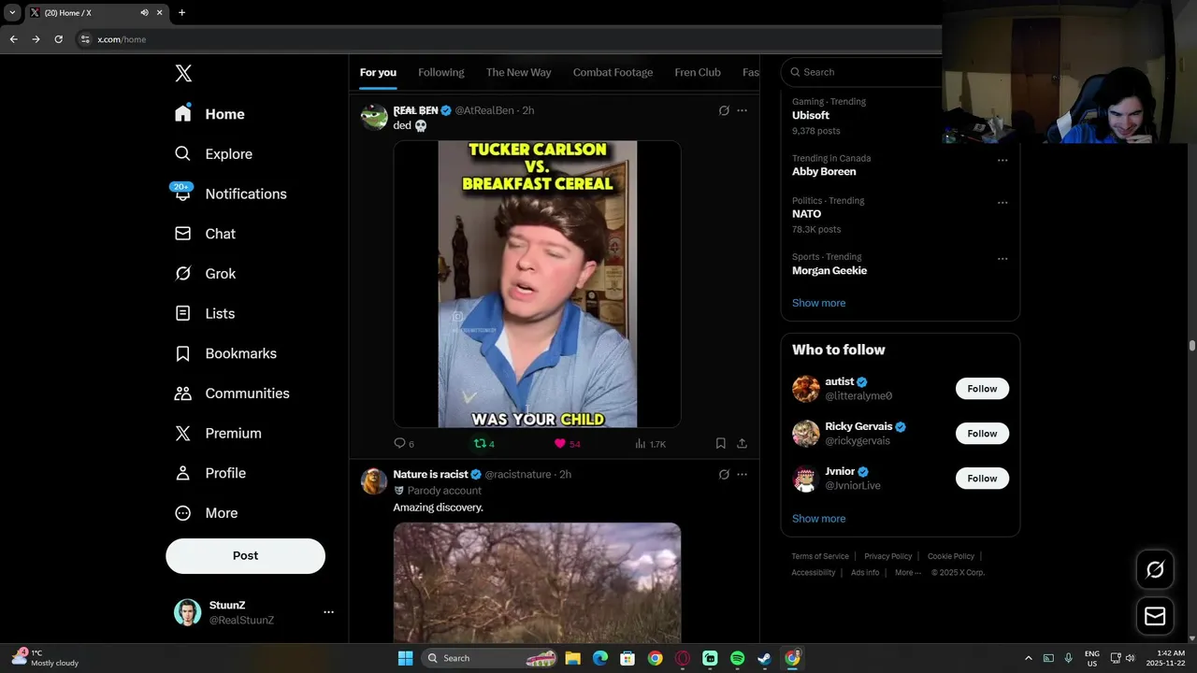Switch to the Following tab
Viewport: 1197px width, 673px height.
pos(441,72)
